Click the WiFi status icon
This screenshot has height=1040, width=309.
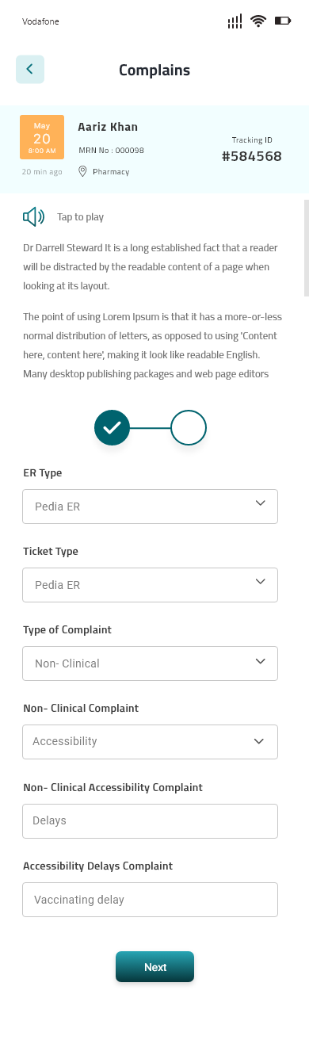point(257,21)
